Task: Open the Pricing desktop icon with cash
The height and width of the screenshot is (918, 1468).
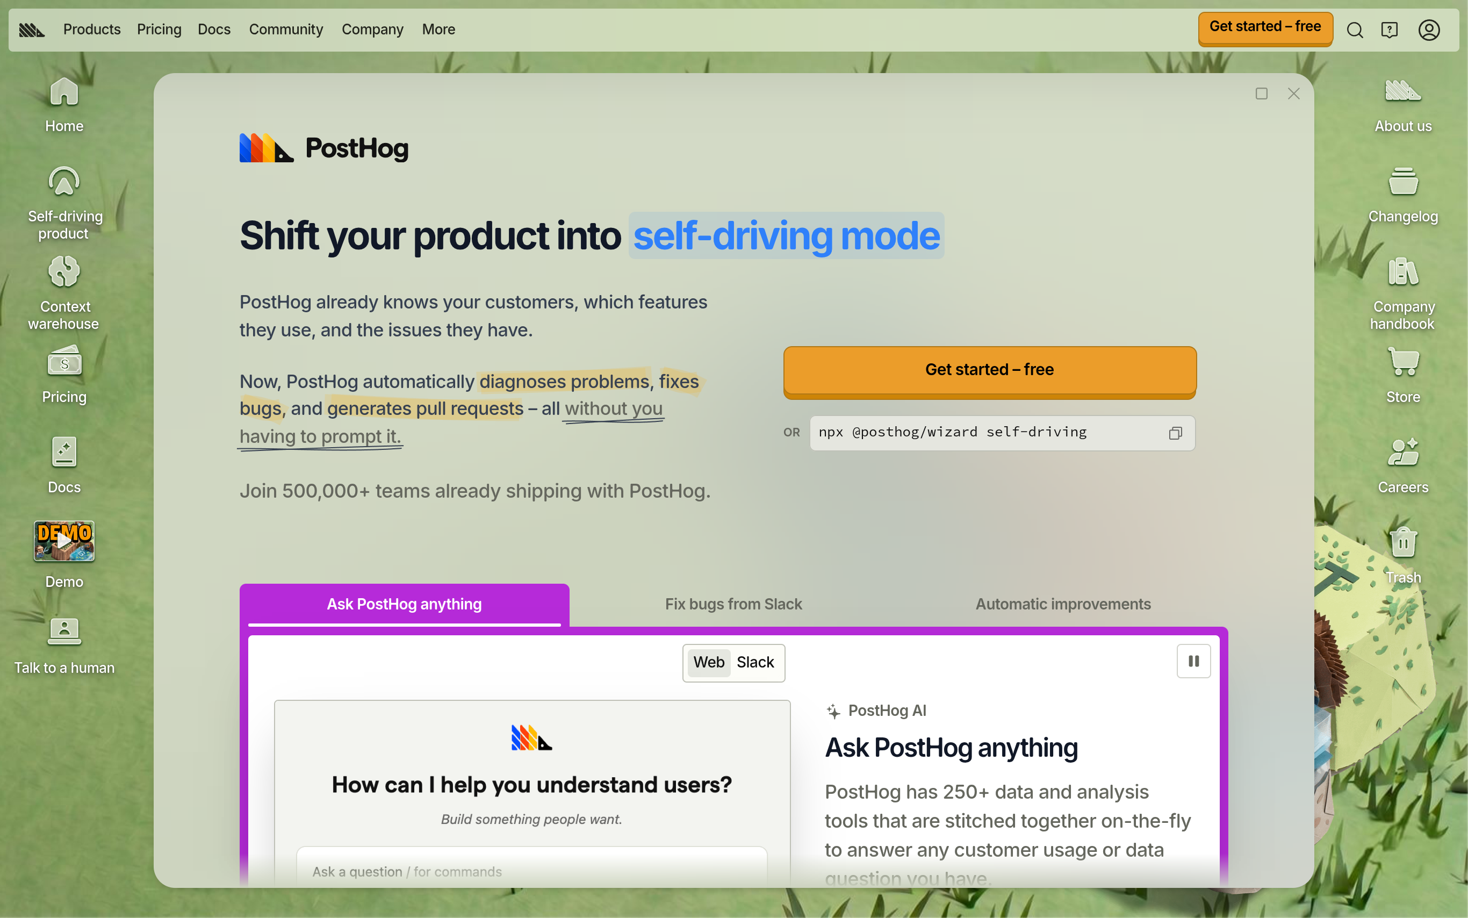Action: coord(64,375)
